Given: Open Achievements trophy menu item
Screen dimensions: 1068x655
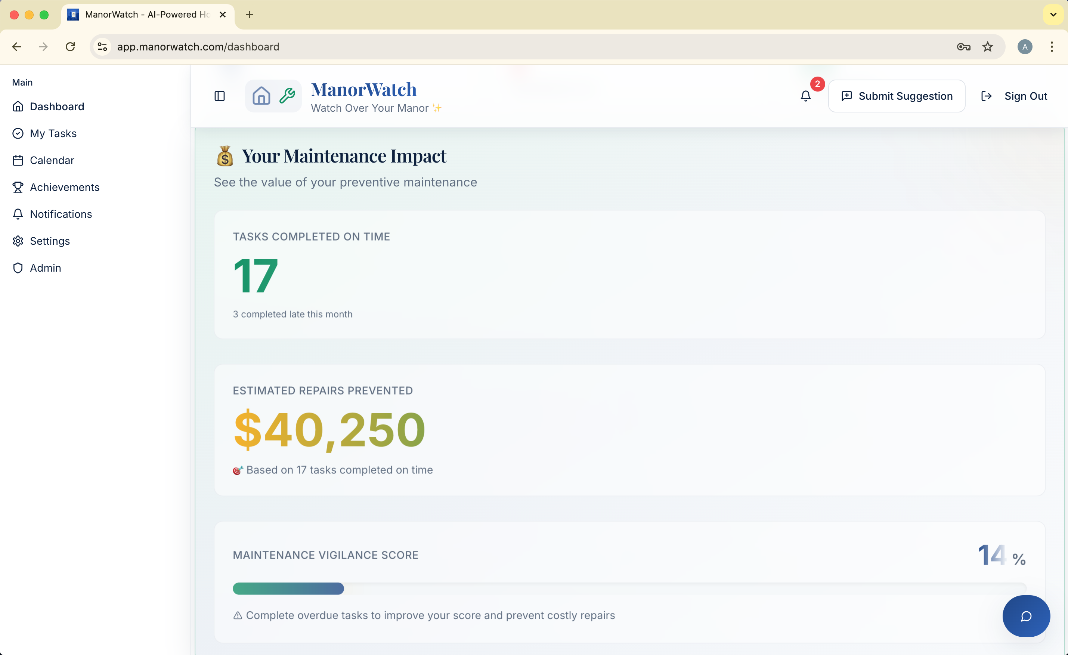Looking at the screenshot, I should click(x=64, y=187).
